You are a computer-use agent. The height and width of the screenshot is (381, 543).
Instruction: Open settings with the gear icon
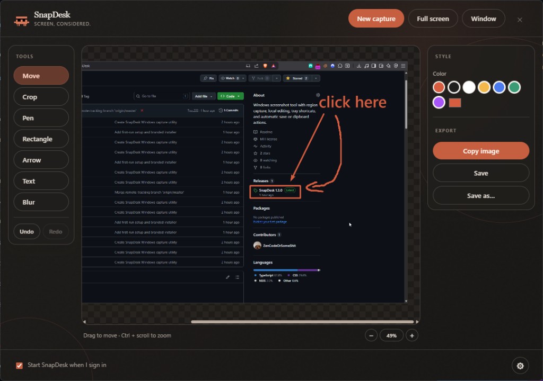click(520, 366)
